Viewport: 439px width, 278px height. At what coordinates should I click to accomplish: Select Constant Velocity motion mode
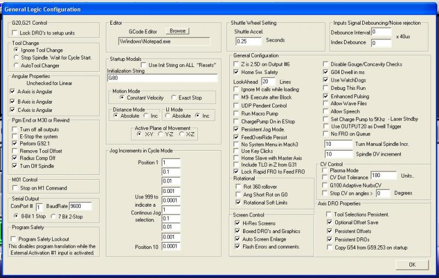click(x=122, y=98)
